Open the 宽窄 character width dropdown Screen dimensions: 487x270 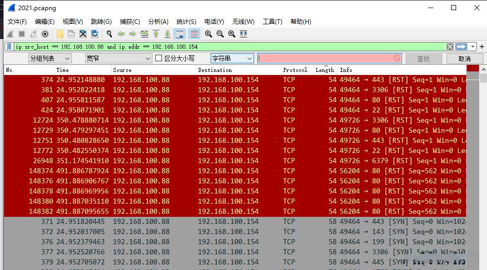[118, 58]
